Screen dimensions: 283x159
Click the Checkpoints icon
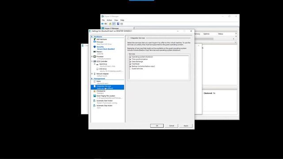click(x=95, y=91)
